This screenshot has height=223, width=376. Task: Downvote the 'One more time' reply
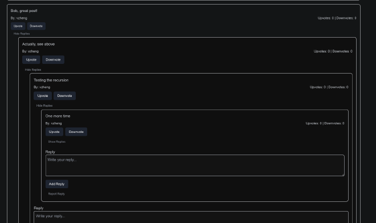coord(76,132)
